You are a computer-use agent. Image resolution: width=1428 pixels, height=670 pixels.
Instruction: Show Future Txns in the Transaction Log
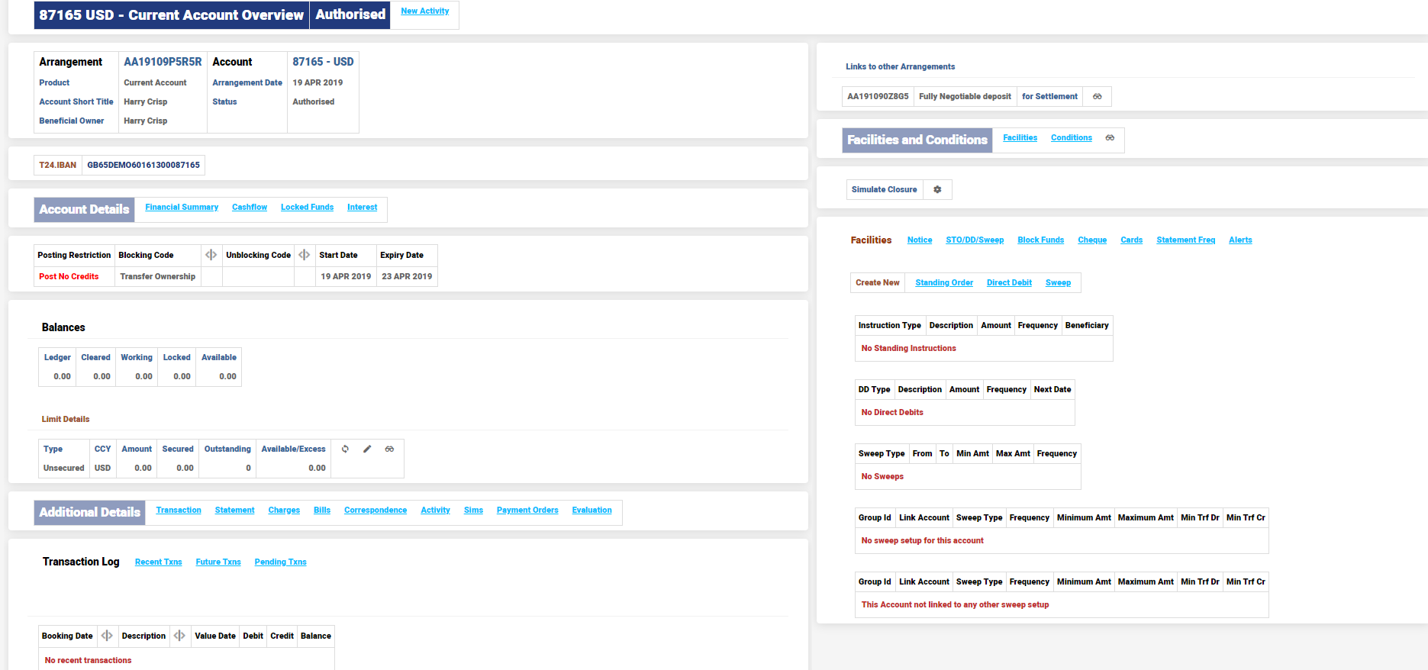(x=218, y=562)
